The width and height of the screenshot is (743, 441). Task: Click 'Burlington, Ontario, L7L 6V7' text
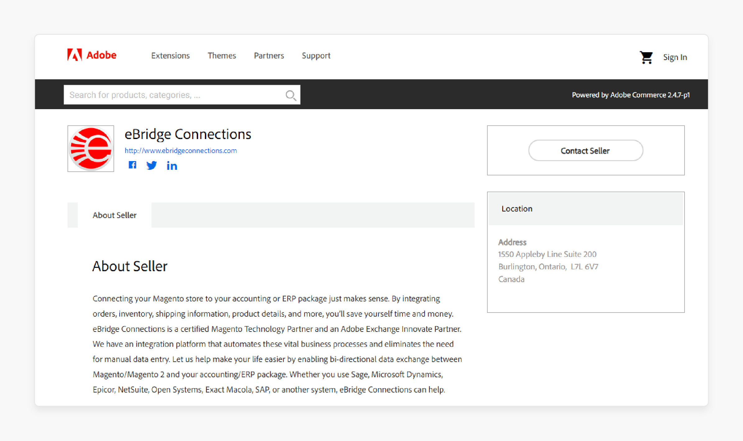(x=548, y=267)
